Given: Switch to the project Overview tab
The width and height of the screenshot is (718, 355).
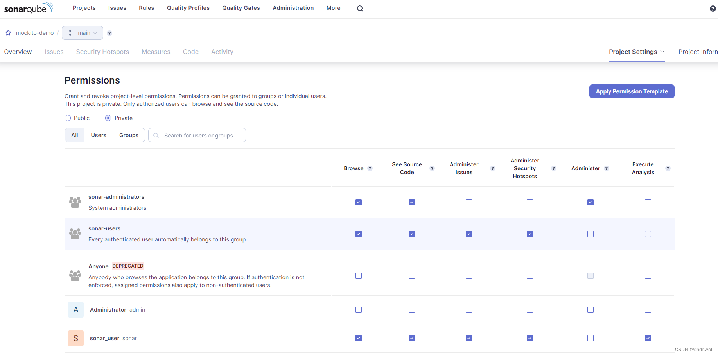Looking at the screenshot, I should (18, 52).
